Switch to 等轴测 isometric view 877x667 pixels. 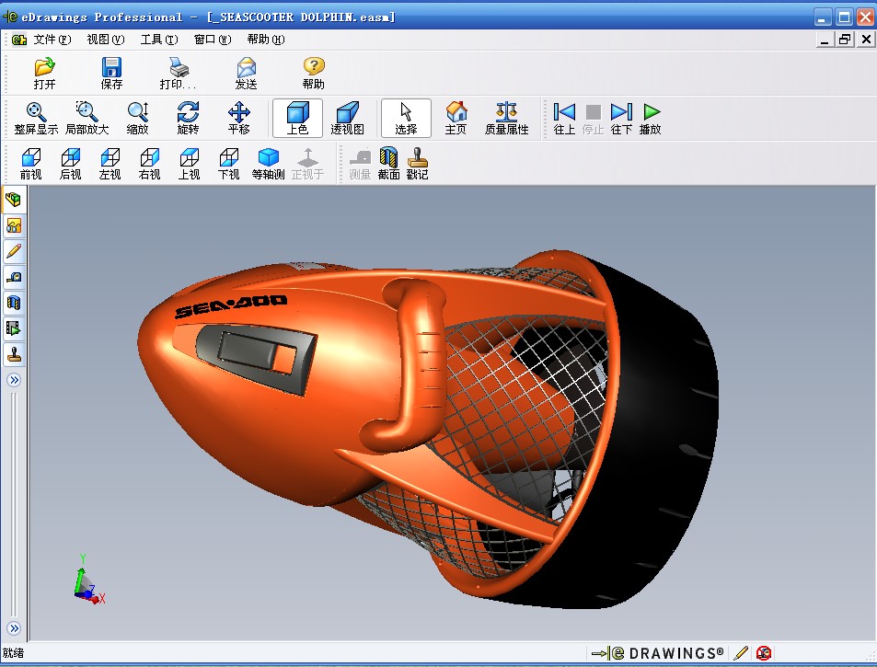pyautogui.click(x=269, y=164)
